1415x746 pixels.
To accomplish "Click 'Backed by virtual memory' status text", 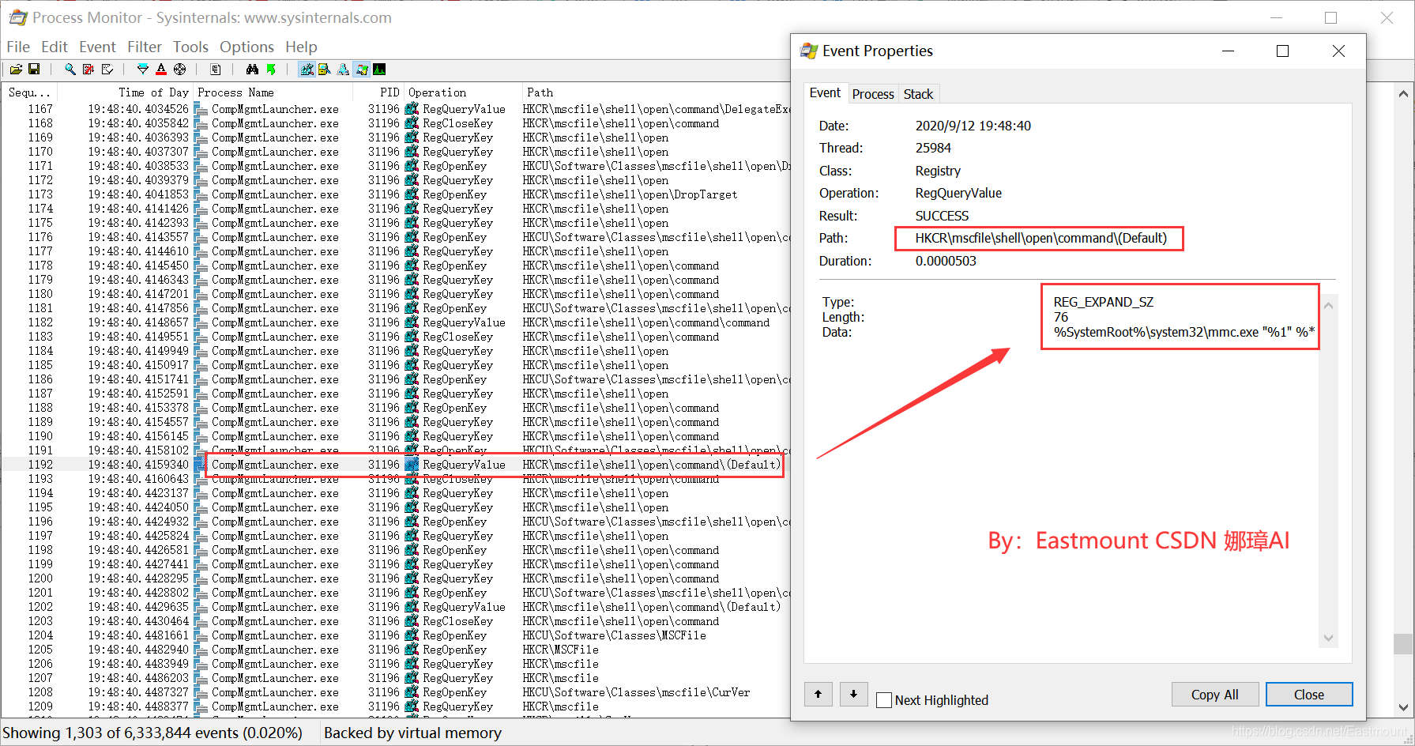I will pos(412,733).
